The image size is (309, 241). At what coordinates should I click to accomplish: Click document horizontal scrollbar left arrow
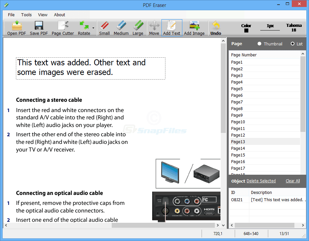(x=6, y=225)
